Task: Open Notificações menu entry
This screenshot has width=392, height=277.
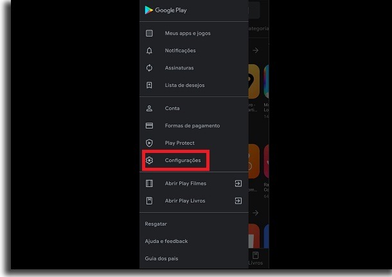Action: (180, 51)
